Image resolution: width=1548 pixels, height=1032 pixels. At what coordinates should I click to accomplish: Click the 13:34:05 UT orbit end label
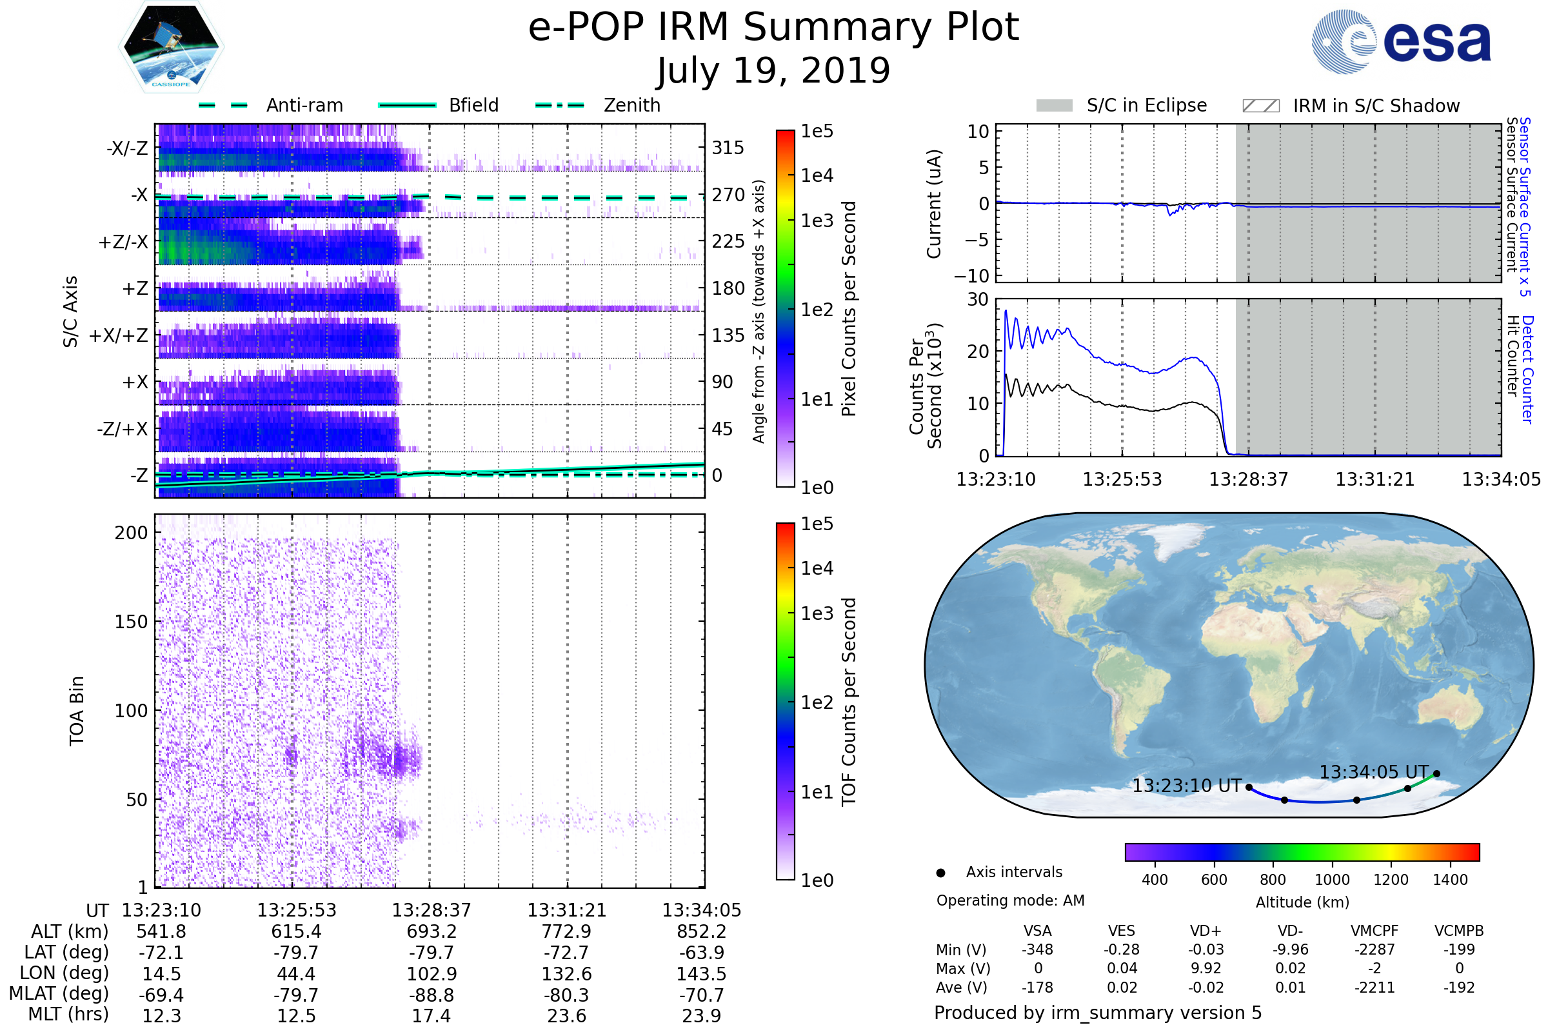pos(1374,772)
